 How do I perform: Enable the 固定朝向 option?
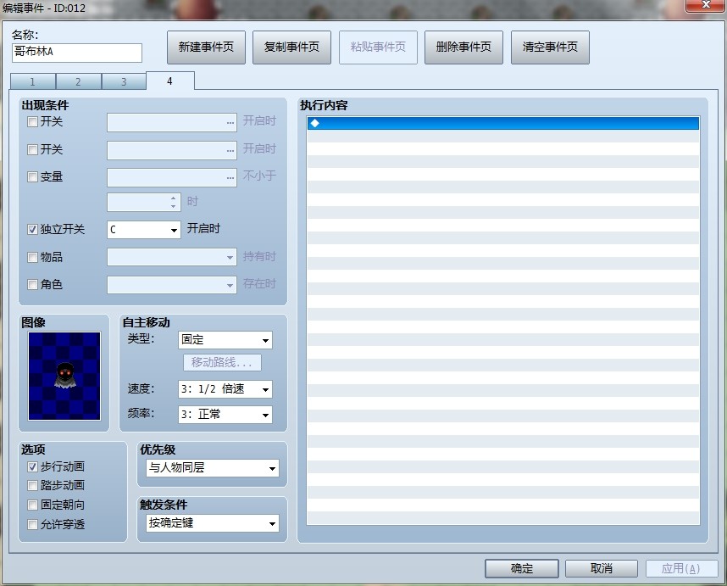coord(32,505)
